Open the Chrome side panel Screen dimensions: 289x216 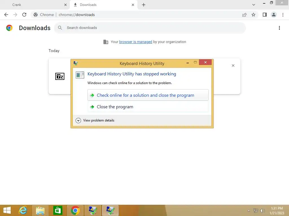(x=265, y=15)
